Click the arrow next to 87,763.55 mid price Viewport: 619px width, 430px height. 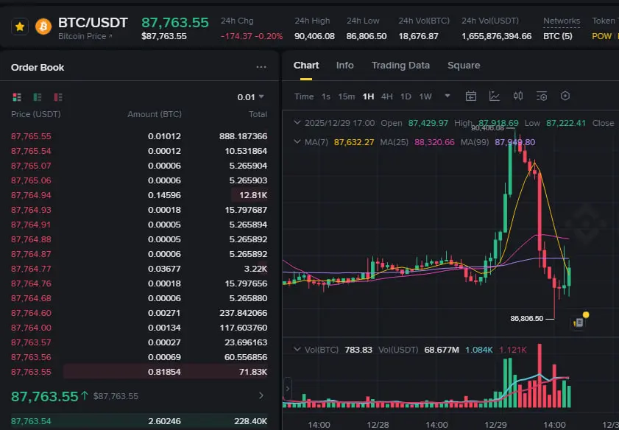(x=261, y=395)
